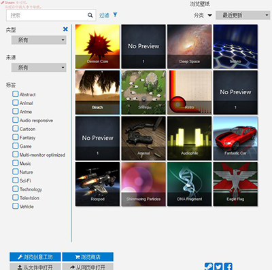Click the 浏览创意工坊 workshop button

(x=35, y=257)
